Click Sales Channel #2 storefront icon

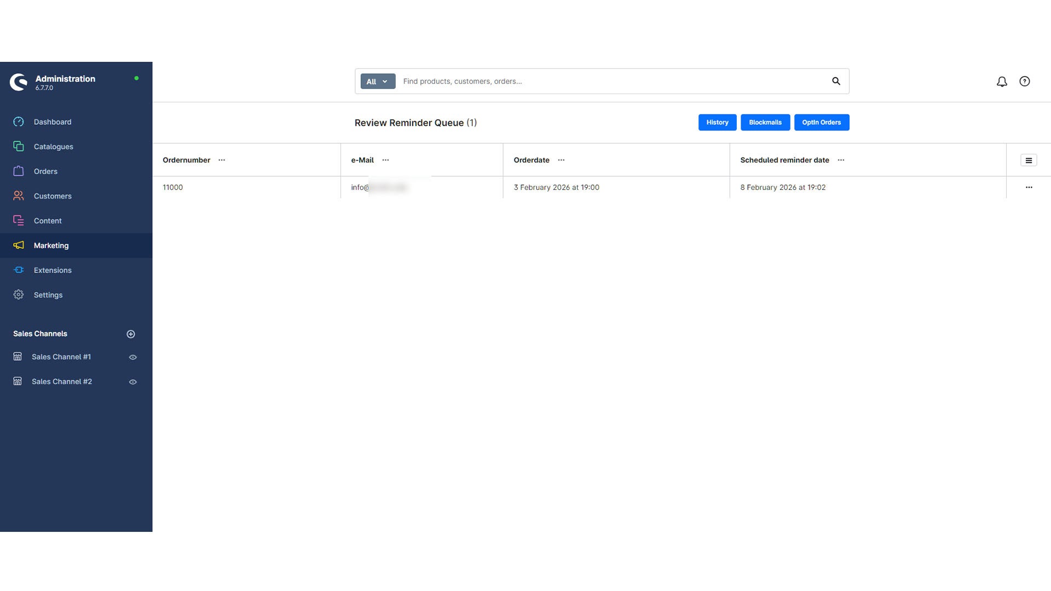18,381
